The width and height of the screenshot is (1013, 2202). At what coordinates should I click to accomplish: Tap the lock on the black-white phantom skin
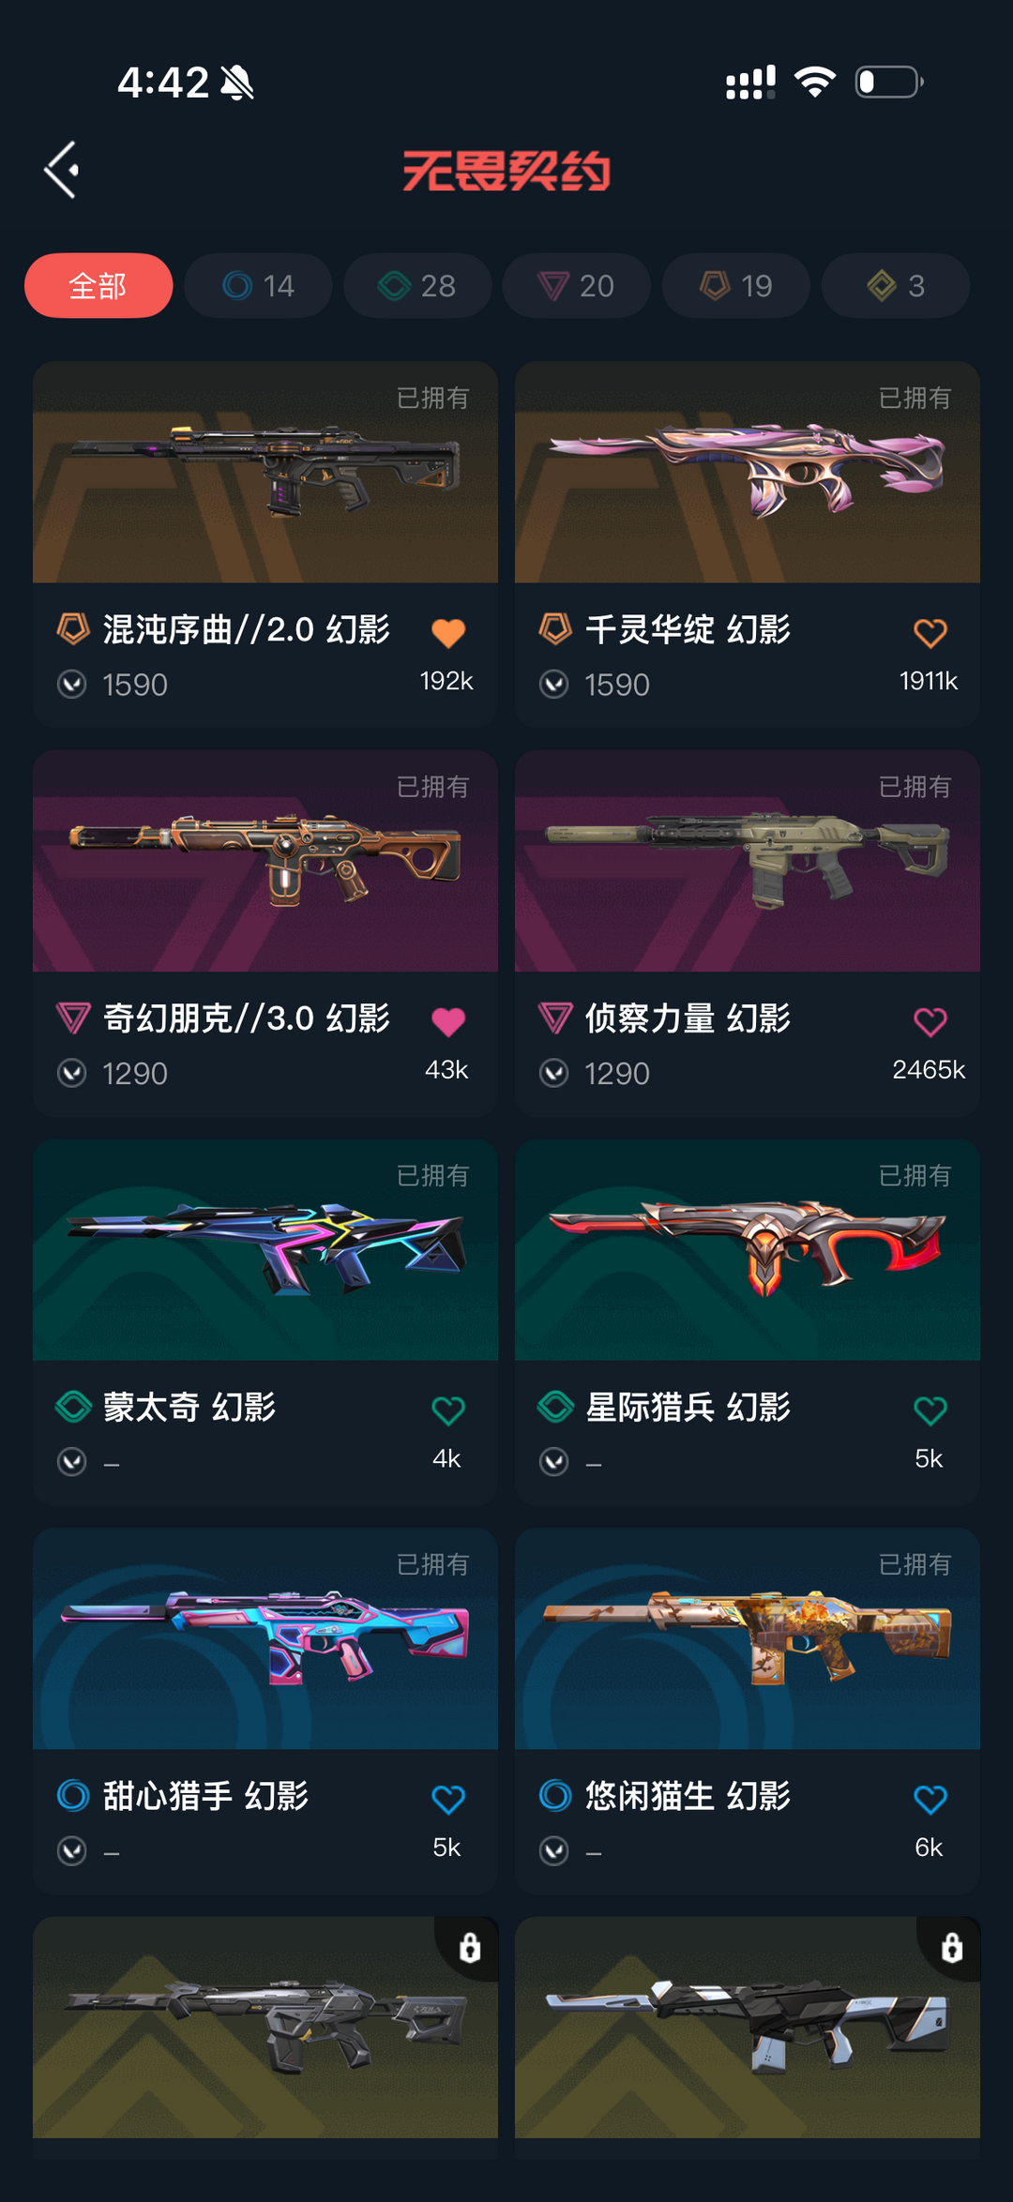(952, 1948)
